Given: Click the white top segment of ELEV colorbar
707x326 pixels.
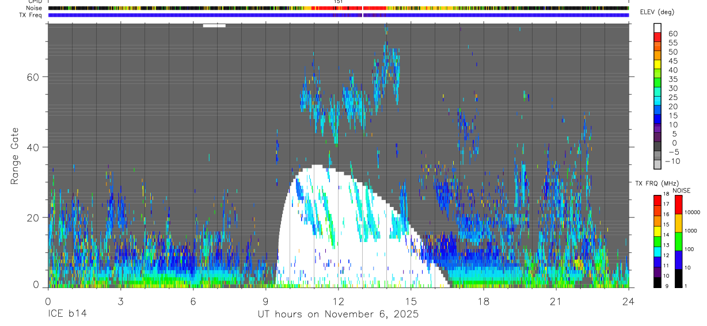Looking at the screenshot, I should click(x=658, y=29).
